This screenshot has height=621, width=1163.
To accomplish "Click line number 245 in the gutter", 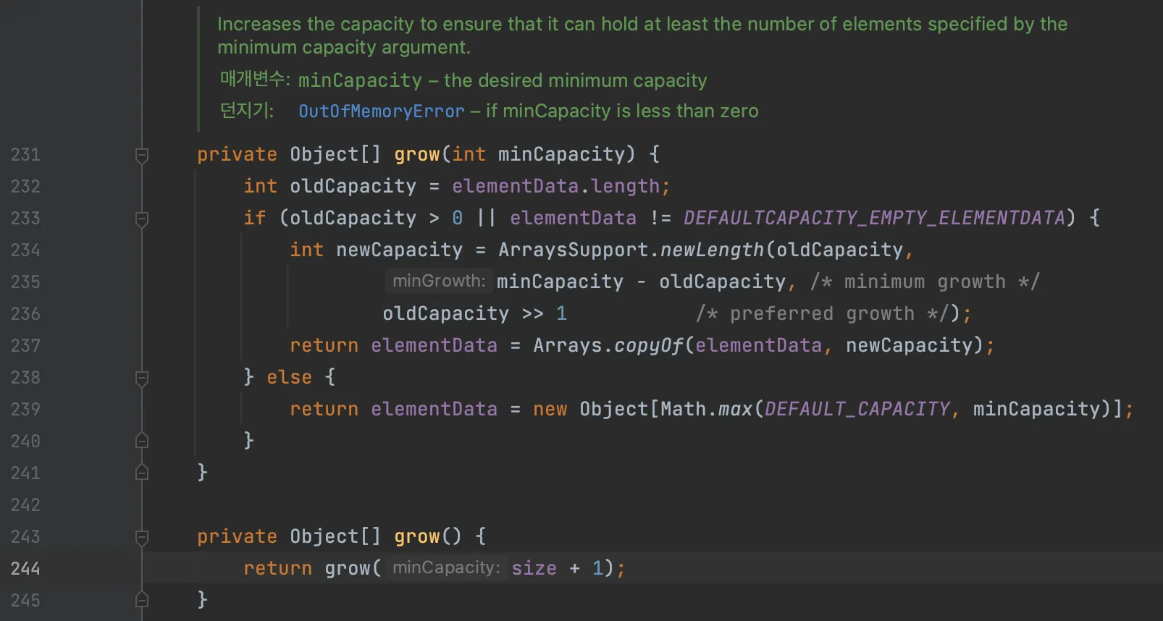I will click(x=25, y=600).
